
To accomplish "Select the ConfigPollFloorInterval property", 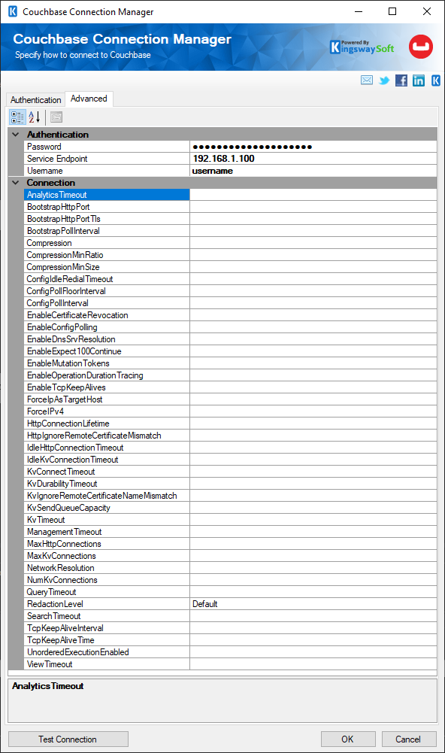I will click(x=107, y=291).
